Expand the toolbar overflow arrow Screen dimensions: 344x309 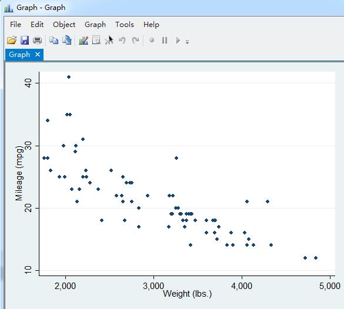188,42
